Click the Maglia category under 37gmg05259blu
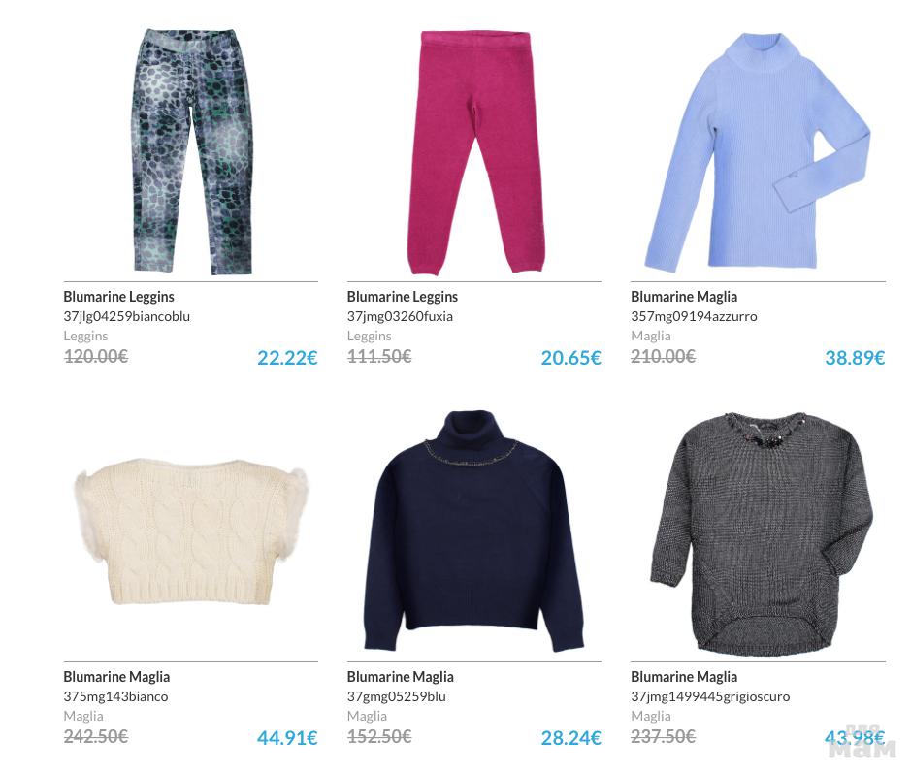 tap(367, 717)
